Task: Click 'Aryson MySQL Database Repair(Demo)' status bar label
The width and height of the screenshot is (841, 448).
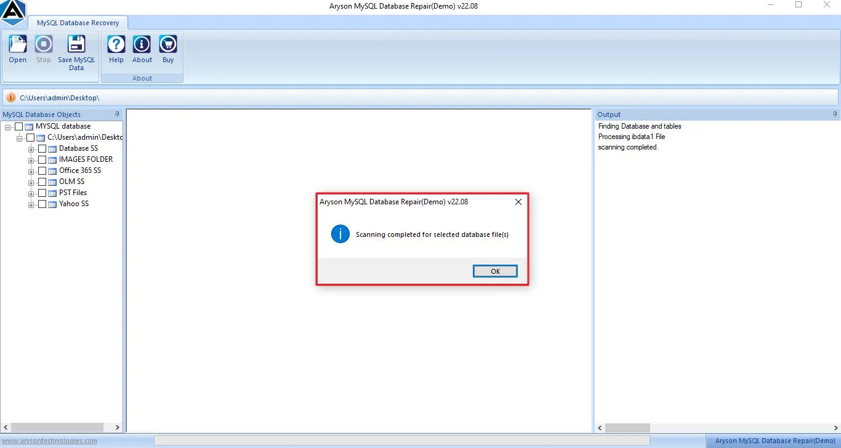Action: click(775, 441)
